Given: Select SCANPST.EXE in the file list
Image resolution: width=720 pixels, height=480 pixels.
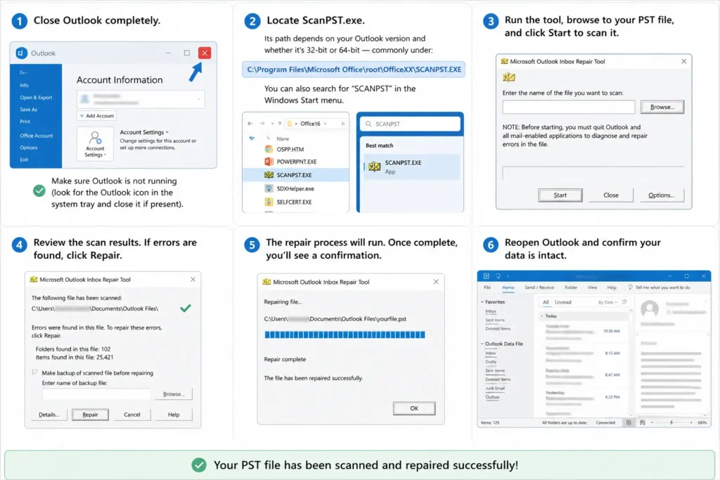Looking at the screenshot, I should pyautogui.click(x=296, y=175).
